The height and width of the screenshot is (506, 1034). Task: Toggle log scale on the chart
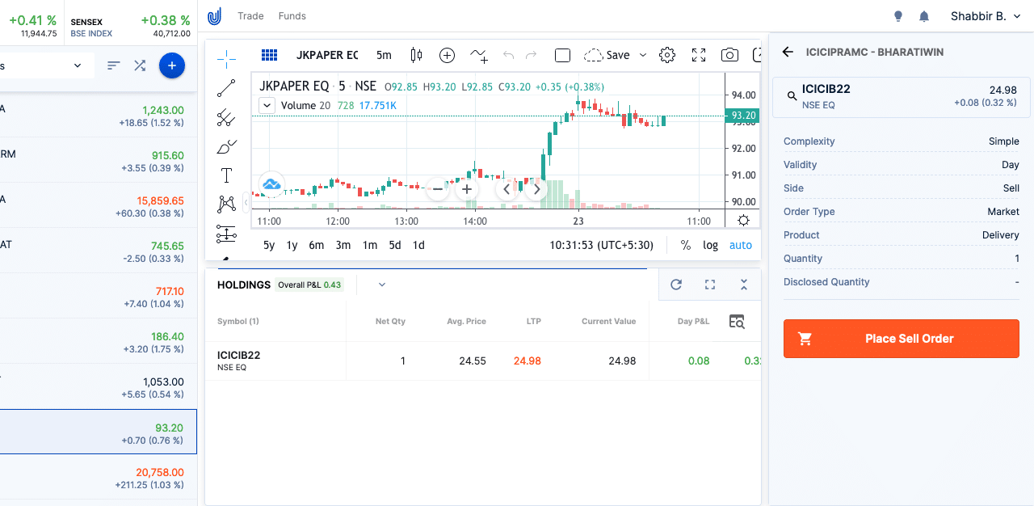point(710,245)
